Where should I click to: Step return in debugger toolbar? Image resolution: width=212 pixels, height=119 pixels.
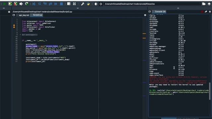point(50,4)
